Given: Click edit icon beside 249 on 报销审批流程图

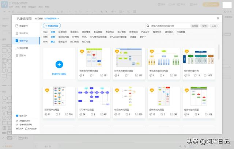Looking at the screenshot, I should click(x=171, y=114).
